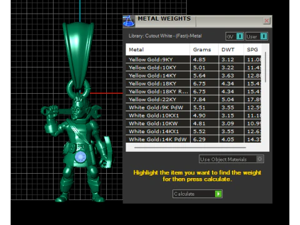Click the 3.12 DWT value

tap(227, 59)
